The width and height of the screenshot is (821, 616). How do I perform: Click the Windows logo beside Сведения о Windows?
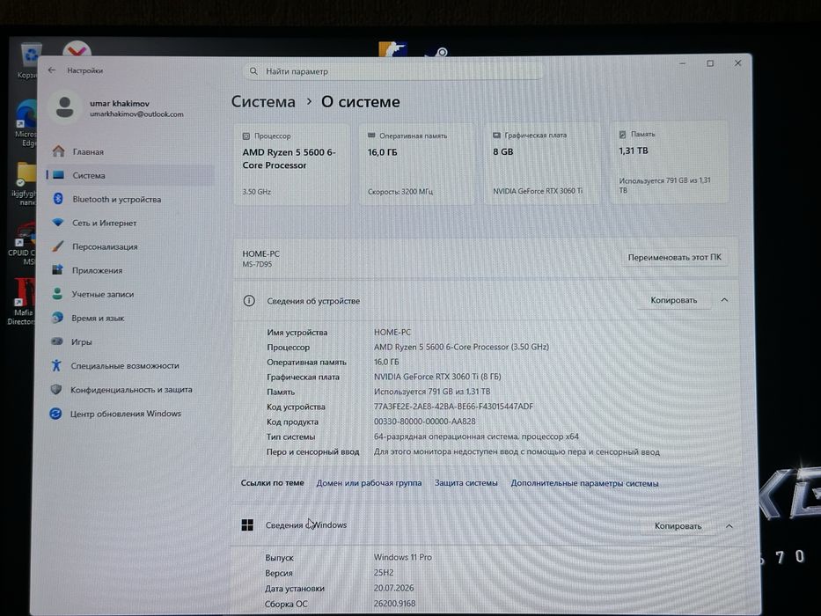pos(247,524)
